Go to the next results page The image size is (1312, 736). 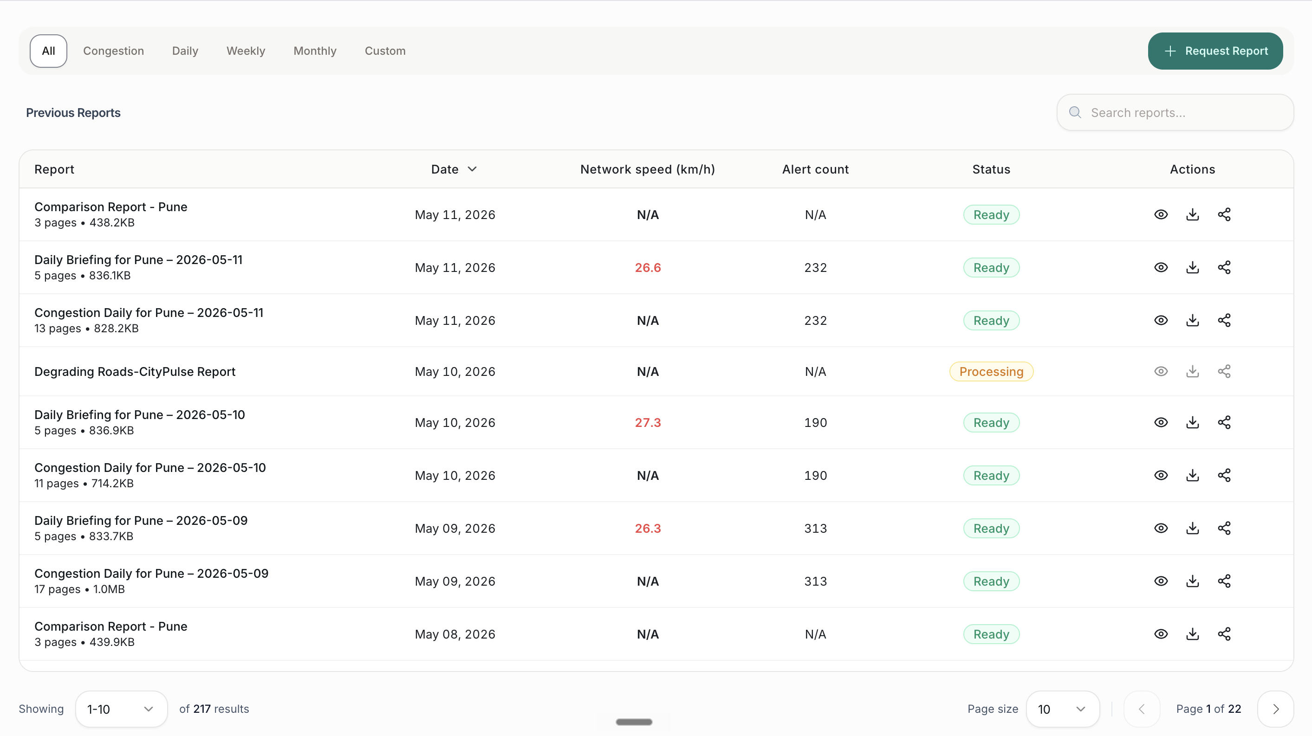(x=1275, y=709)
